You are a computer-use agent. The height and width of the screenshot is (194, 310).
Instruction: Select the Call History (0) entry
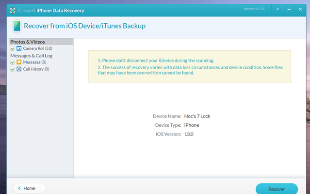click(x=36, y=69)
